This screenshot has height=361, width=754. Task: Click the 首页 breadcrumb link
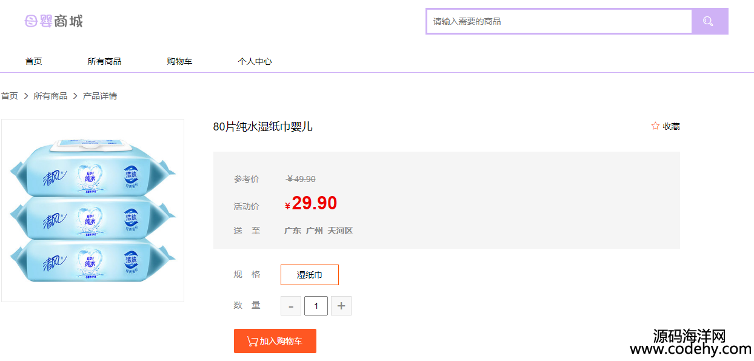pyautogui.click(x=10, y=96)
